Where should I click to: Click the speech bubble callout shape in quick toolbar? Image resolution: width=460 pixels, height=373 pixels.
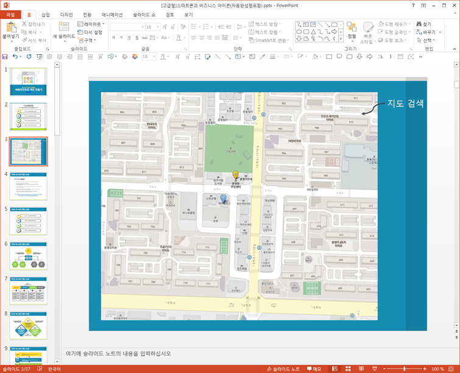click(339, 57)
